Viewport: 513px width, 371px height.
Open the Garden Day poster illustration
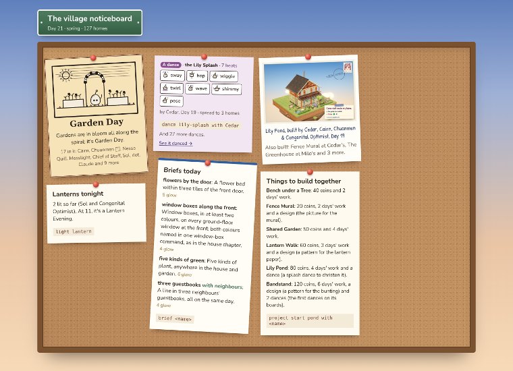tap(95, 89)
